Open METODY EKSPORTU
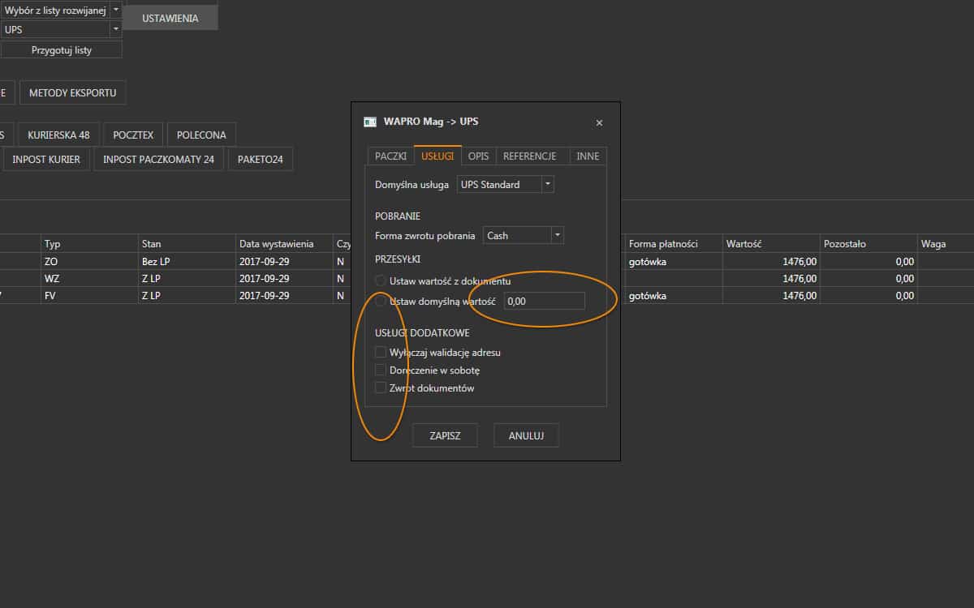This screenshot has height=608, width=974. (73, 92)
